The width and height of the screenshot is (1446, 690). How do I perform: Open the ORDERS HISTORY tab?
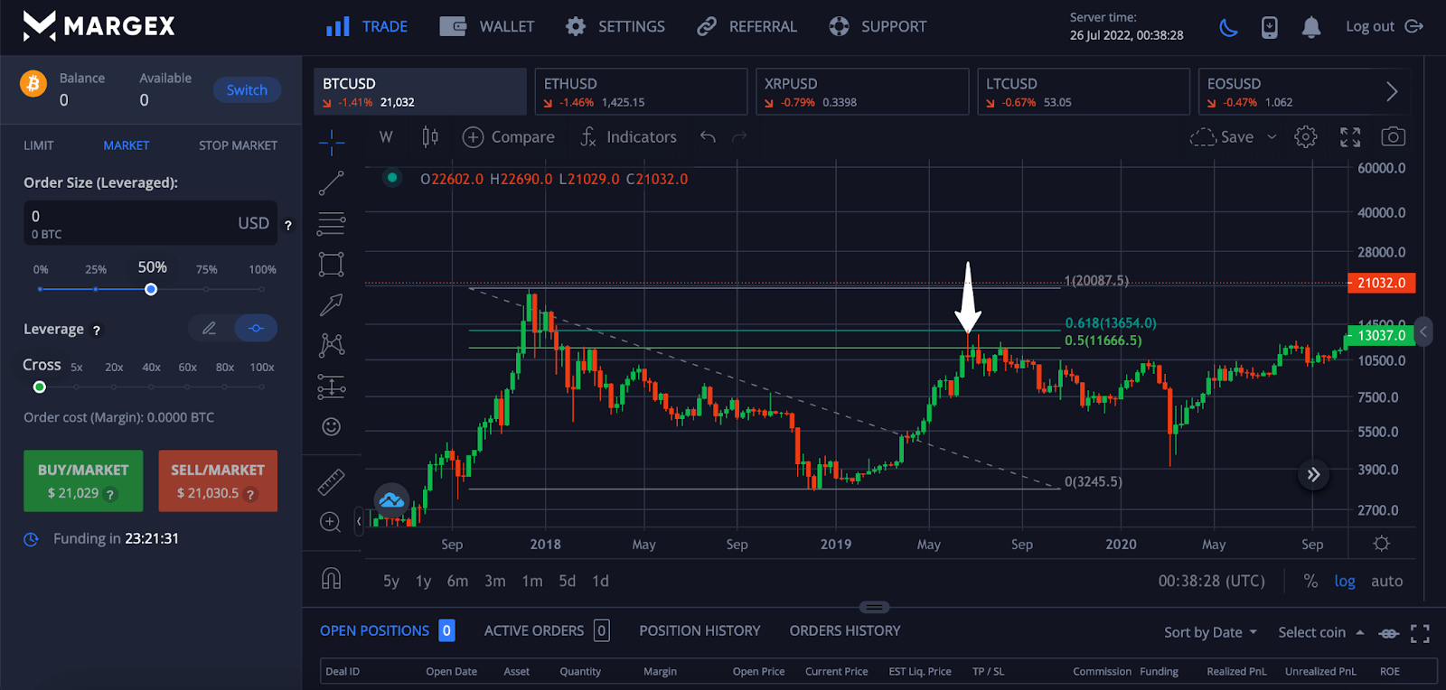pos(844,630)
